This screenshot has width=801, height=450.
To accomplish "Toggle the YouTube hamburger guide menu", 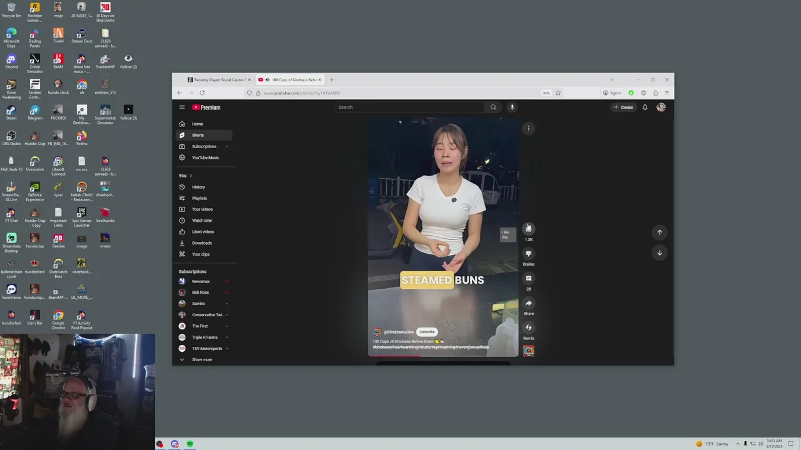I will (x=181, y=107).
